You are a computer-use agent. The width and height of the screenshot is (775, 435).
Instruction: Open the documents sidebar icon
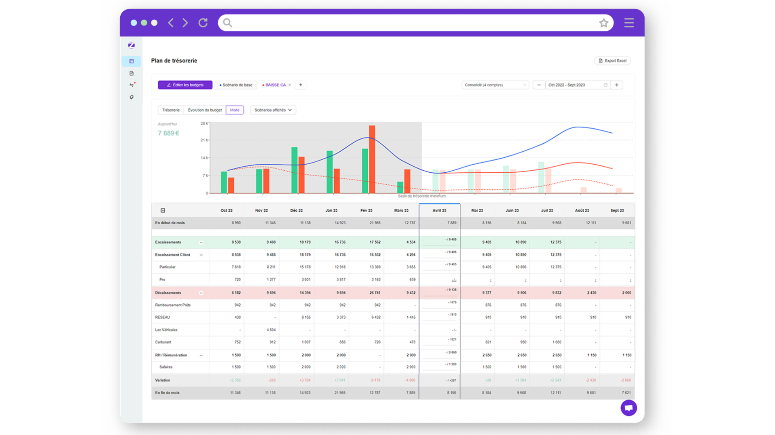pos(132,73)
